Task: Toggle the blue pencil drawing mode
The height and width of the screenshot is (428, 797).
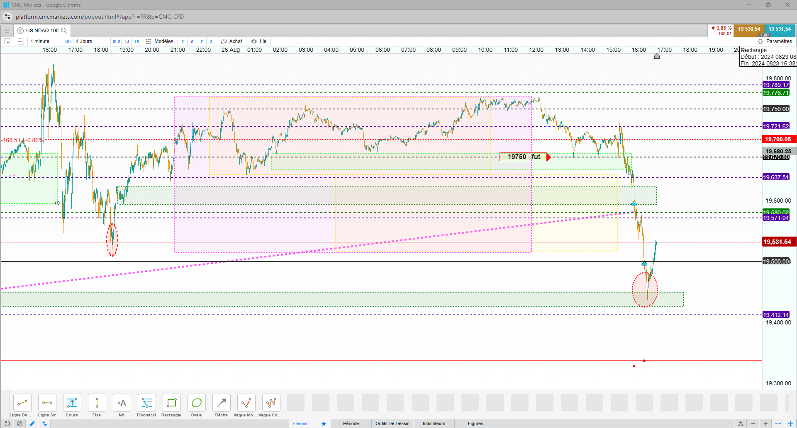Action: (x=32, y=423)
